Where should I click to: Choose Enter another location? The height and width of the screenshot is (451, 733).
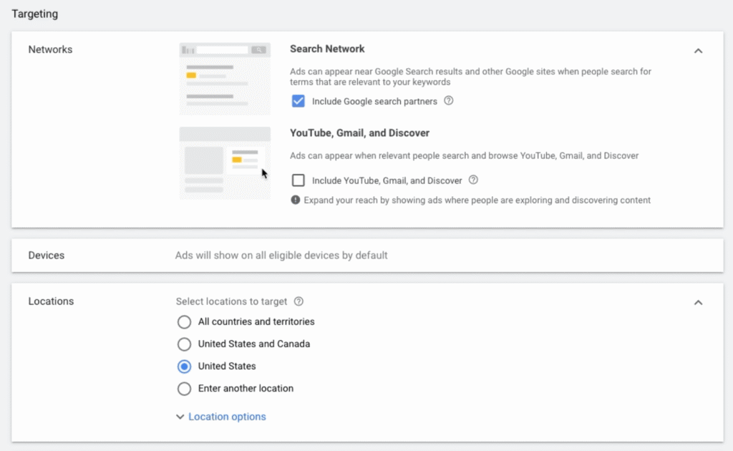[x=184, y=389]
